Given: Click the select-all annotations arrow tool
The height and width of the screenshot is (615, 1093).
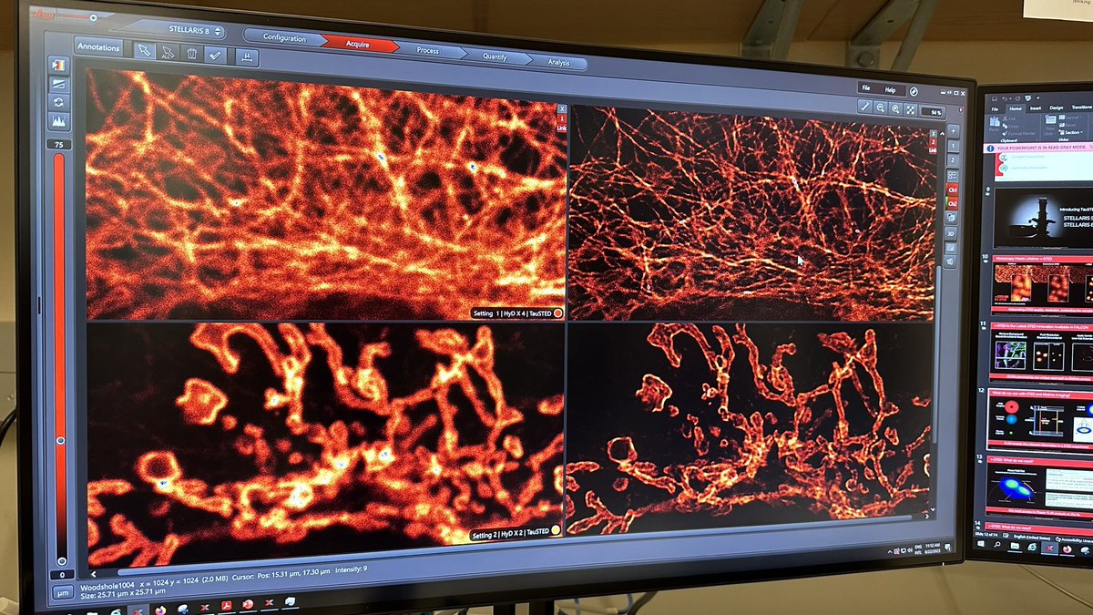Looking at the screenshot, I should click(x=168, y=52).
